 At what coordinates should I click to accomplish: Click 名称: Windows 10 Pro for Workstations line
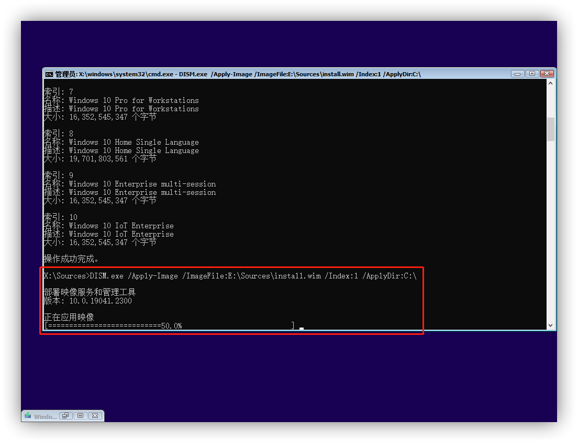coord(121,100)
